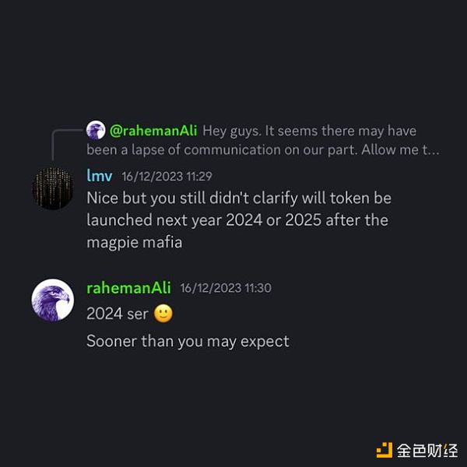467x467 pixels.
Task: Select the "Nice but you still didn't clarify" line
Action: 239,198
